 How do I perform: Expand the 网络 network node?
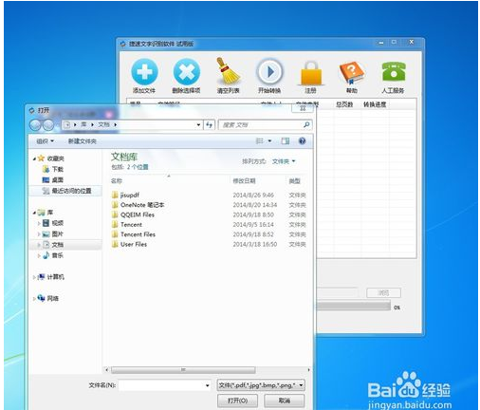tap(34, 298)
